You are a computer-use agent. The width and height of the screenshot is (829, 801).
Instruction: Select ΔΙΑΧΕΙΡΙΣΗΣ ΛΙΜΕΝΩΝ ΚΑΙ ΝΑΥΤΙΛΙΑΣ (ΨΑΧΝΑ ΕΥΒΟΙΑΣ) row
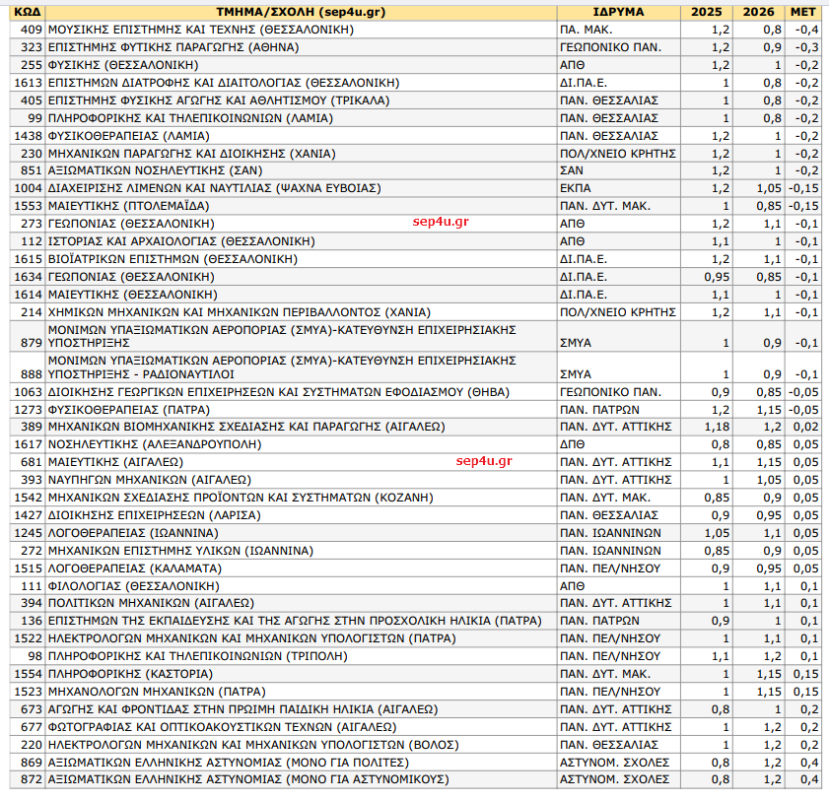(x=214, y=188)
